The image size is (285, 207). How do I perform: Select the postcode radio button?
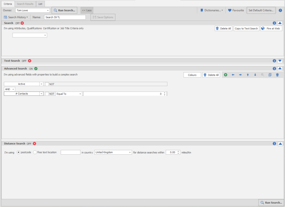(19, 152)
